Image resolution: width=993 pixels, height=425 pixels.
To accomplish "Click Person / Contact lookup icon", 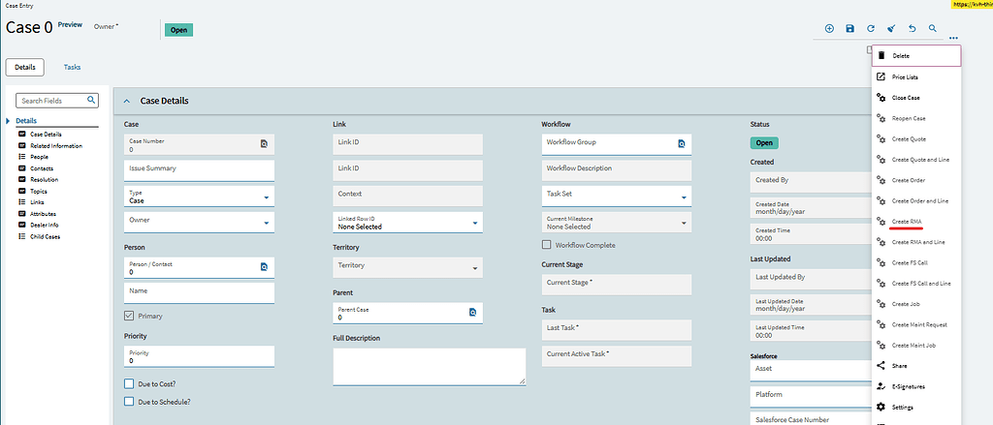I will [x=264, y=267].
